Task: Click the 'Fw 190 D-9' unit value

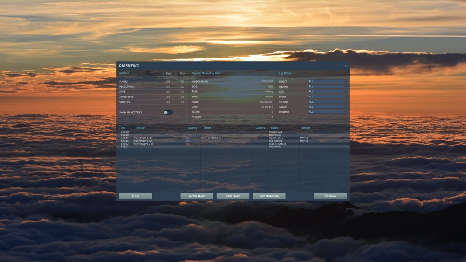Action: [267, 107]
